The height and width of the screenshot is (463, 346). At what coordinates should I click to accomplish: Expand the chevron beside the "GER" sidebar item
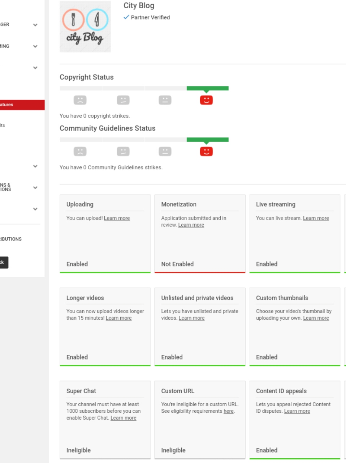coord(35,25)
